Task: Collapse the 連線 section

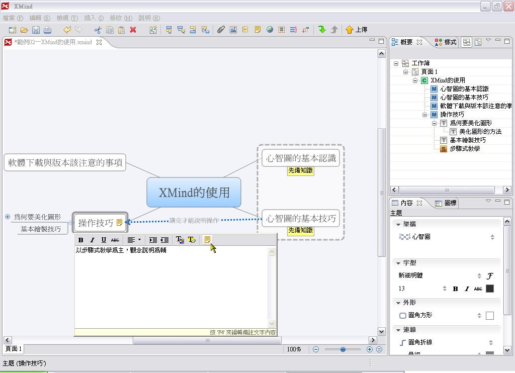Action: click(398, 330)
